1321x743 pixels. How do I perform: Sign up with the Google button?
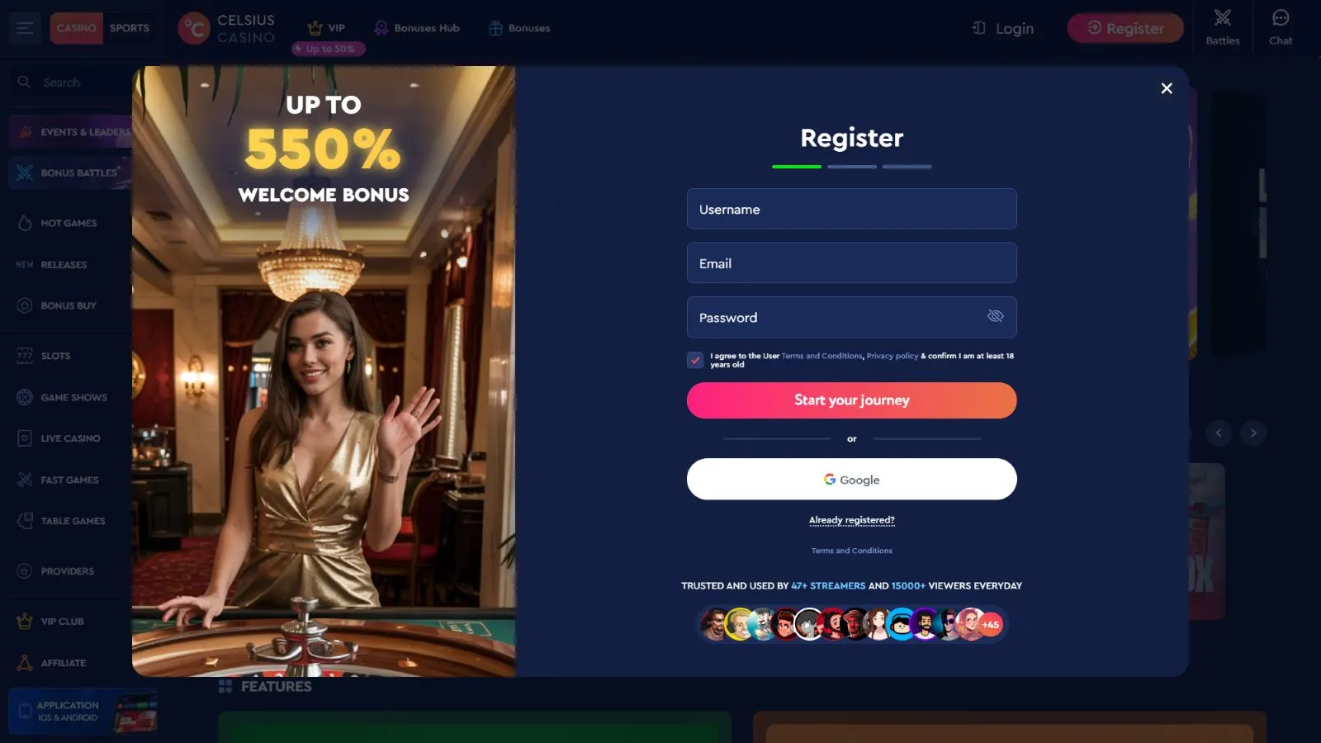(852, 479)
